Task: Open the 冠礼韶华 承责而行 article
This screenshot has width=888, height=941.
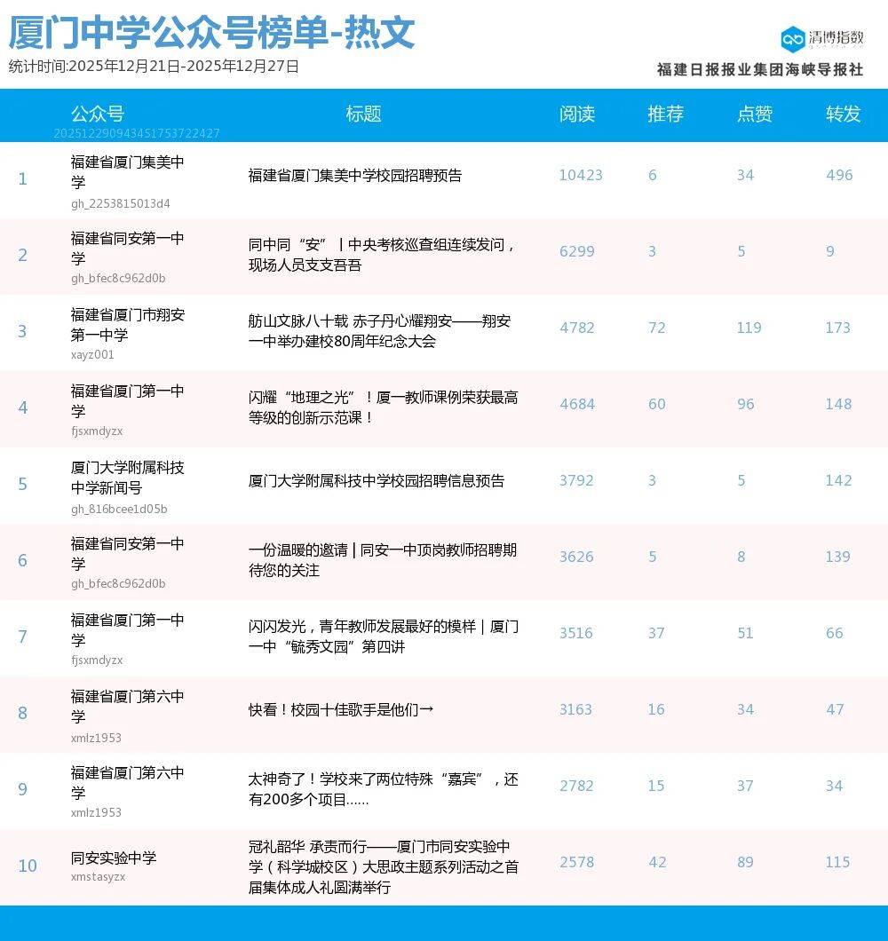Action: 383,866
